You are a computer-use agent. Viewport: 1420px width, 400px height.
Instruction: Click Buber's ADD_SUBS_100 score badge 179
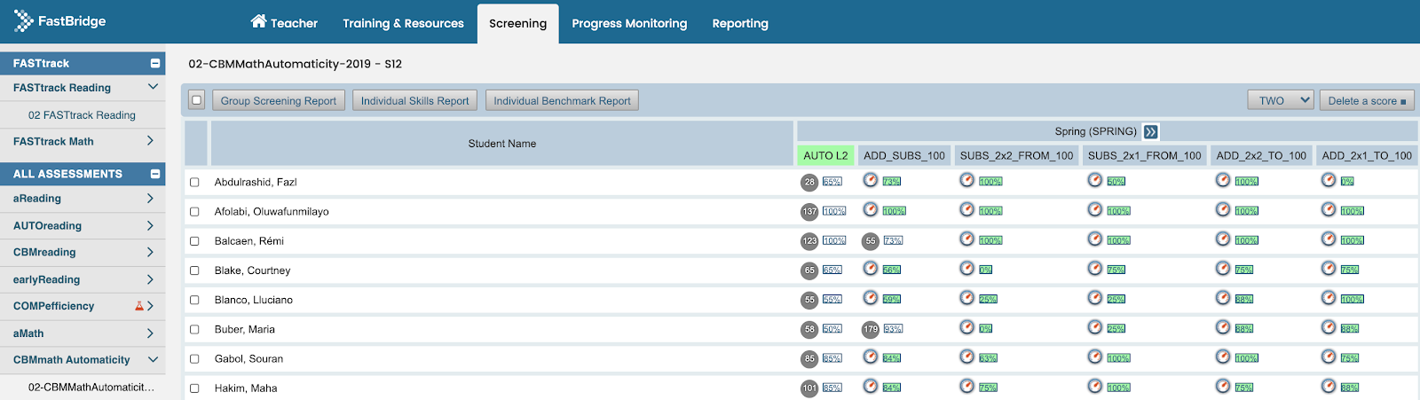[x=871, y=329]
